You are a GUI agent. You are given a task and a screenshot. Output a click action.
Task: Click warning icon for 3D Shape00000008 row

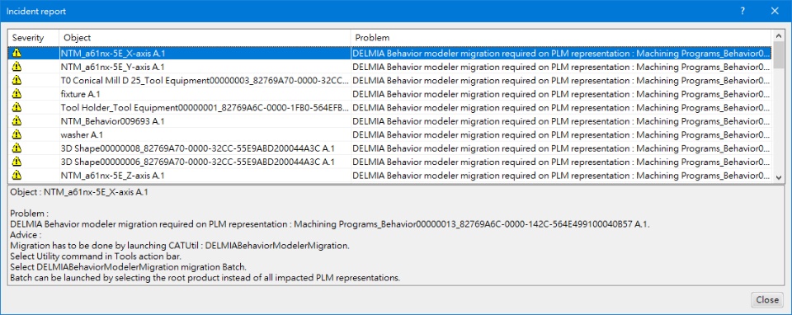[16, 148]
